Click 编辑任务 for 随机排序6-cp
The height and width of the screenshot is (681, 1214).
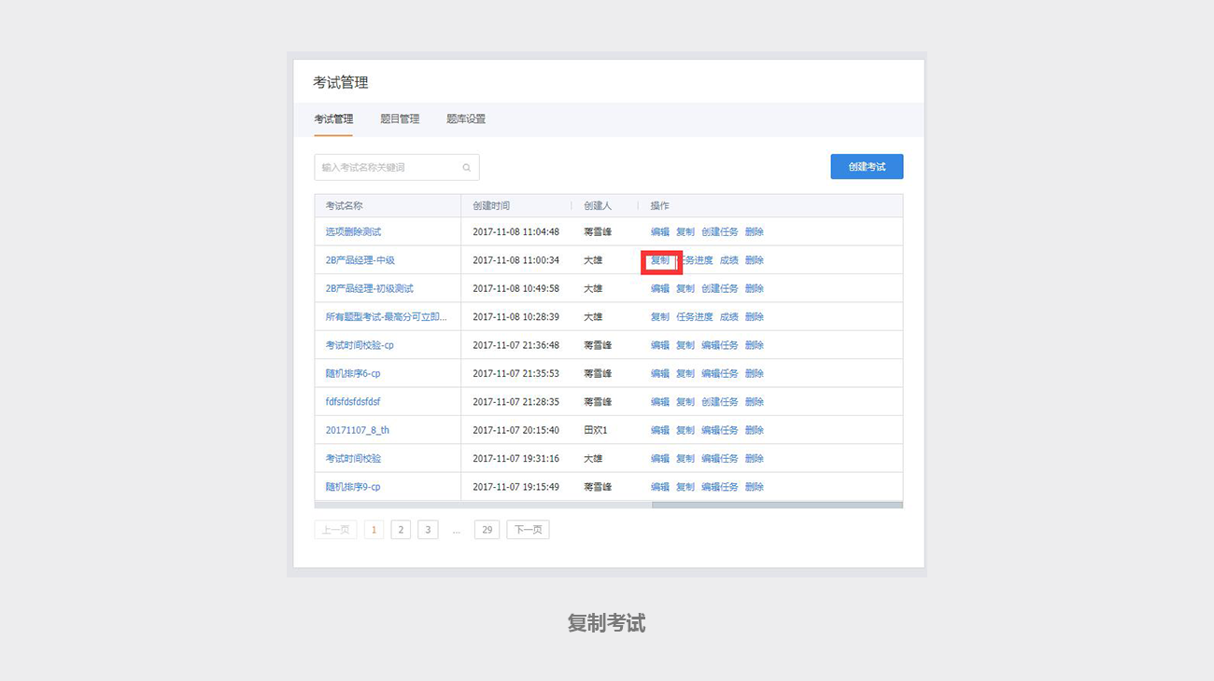(x=720, y=374)
